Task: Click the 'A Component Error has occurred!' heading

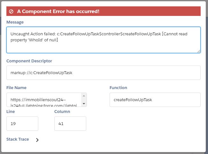Action: (x=58, y=11)
